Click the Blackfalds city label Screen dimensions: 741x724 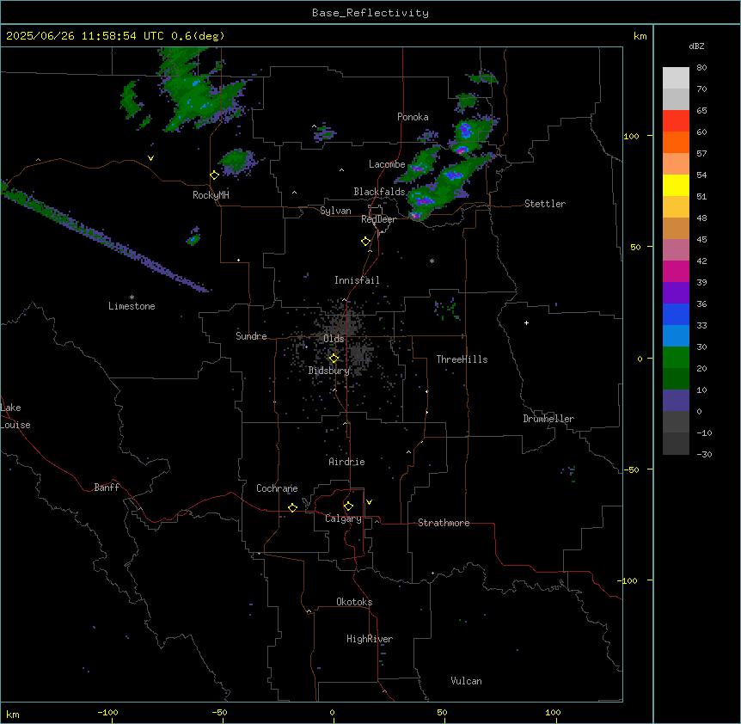[x=379, y=192]
